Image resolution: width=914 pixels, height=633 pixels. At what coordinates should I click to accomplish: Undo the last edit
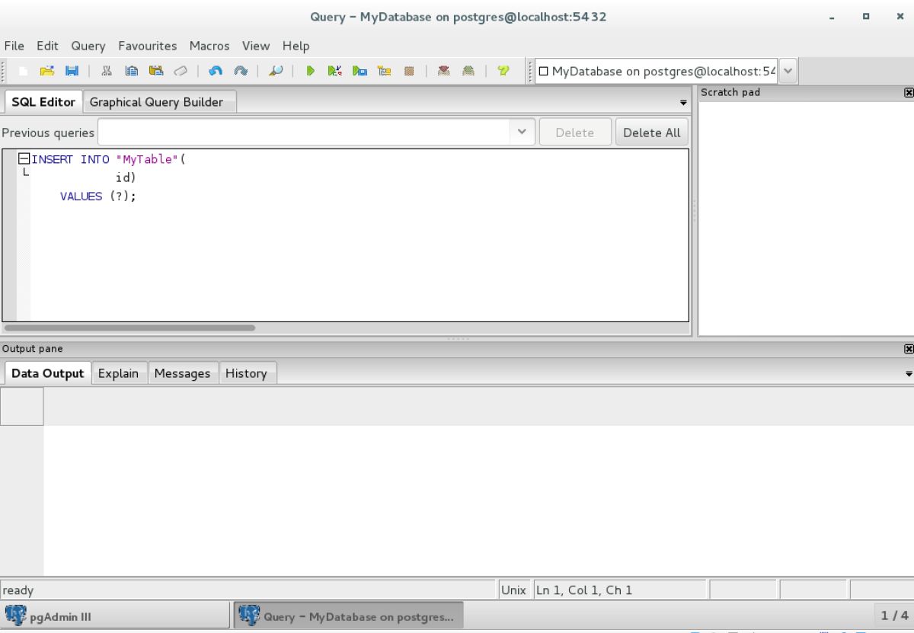(215, 71)
